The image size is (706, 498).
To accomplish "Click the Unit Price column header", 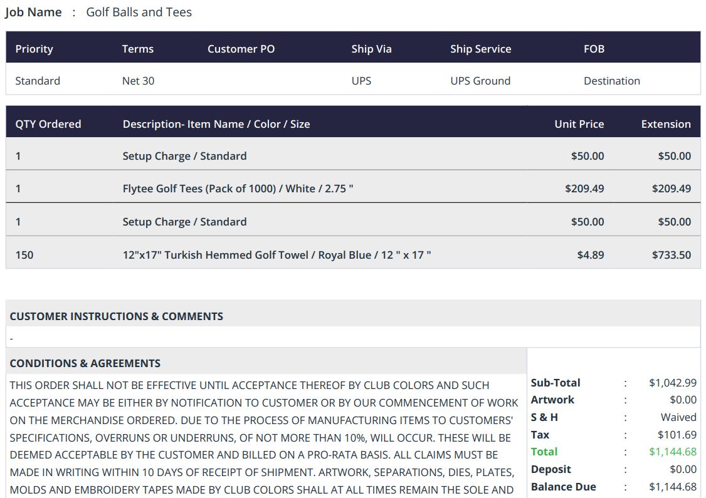I will [x=579, y=124].
